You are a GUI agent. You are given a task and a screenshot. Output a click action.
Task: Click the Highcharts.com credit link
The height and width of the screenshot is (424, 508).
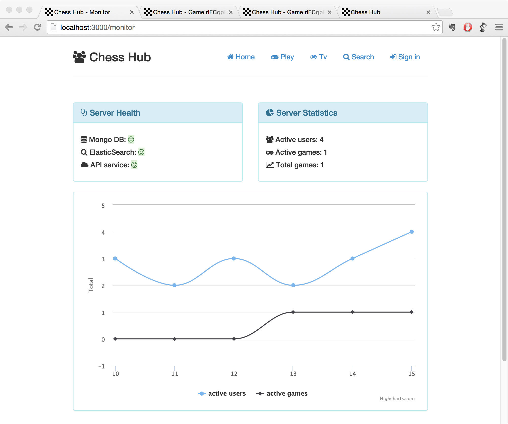click(397, 398)
